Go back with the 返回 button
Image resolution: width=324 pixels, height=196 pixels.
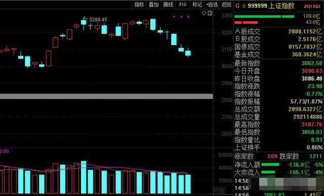tap(226, 5)
